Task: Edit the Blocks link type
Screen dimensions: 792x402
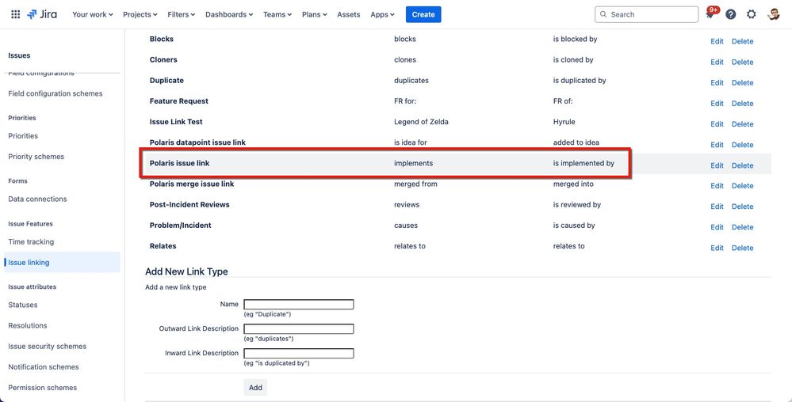Action: [x=717, y=41]
